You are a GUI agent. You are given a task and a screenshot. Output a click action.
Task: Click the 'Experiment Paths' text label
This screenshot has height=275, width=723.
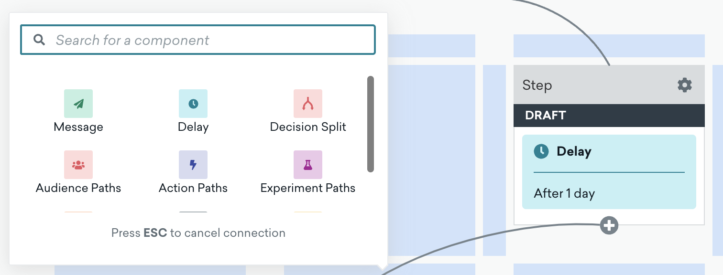[308, 188]
